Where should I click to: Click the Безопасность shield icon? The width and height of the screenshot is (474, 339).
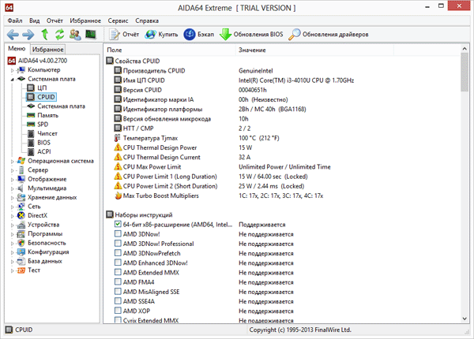pos(21,243)
